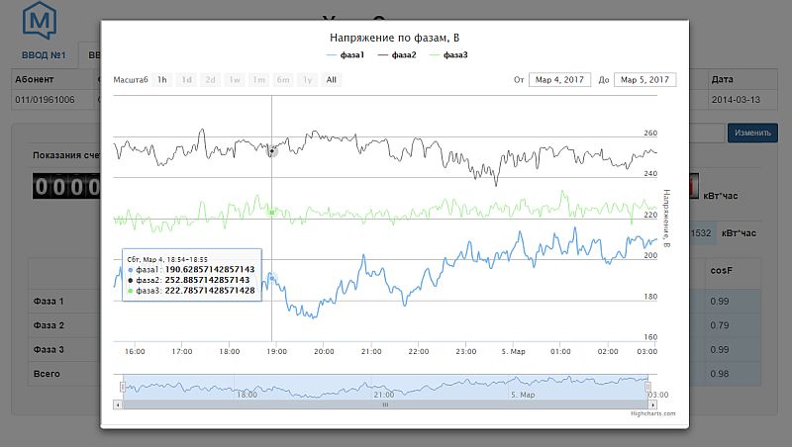The image size is (792, 447).
Task: Click the To date field Mar 5, 2017
Action: click(x=644, y=79)
